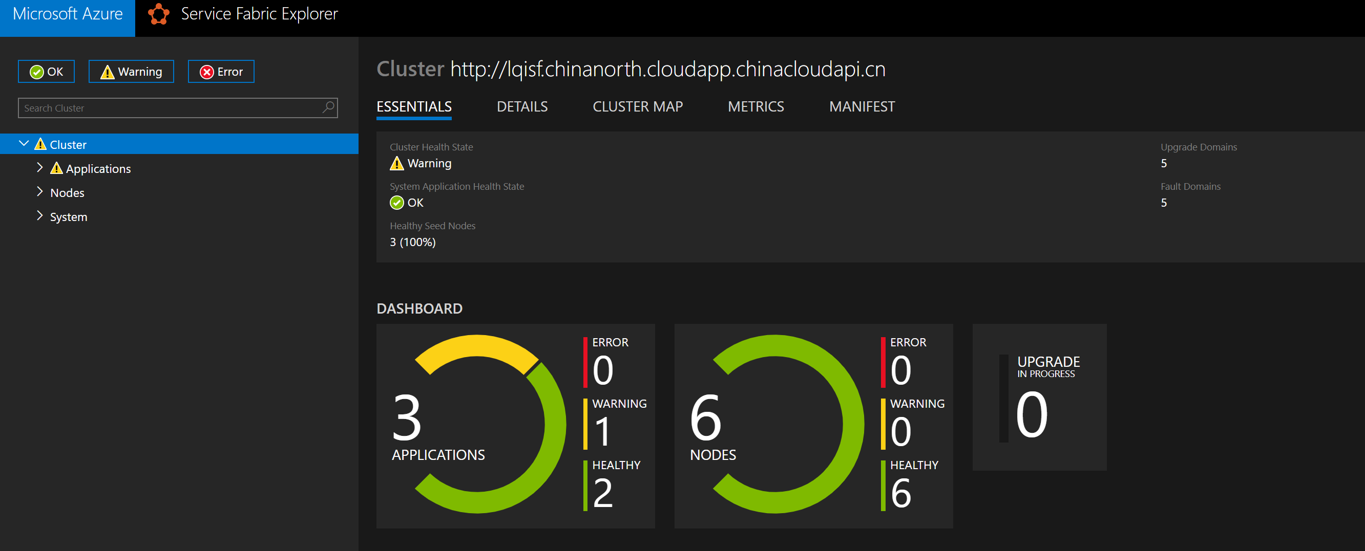
Task: Click the green checkmark in the OK filter
Action: coord(36,71)
